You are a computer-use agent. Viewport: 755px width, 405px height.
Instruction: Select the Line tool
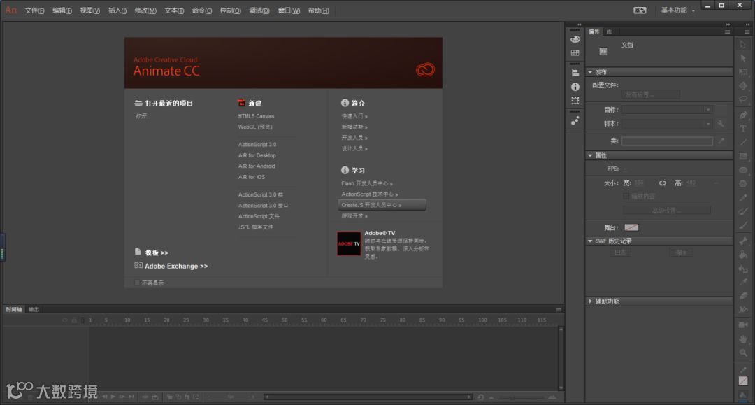point(743,143)
